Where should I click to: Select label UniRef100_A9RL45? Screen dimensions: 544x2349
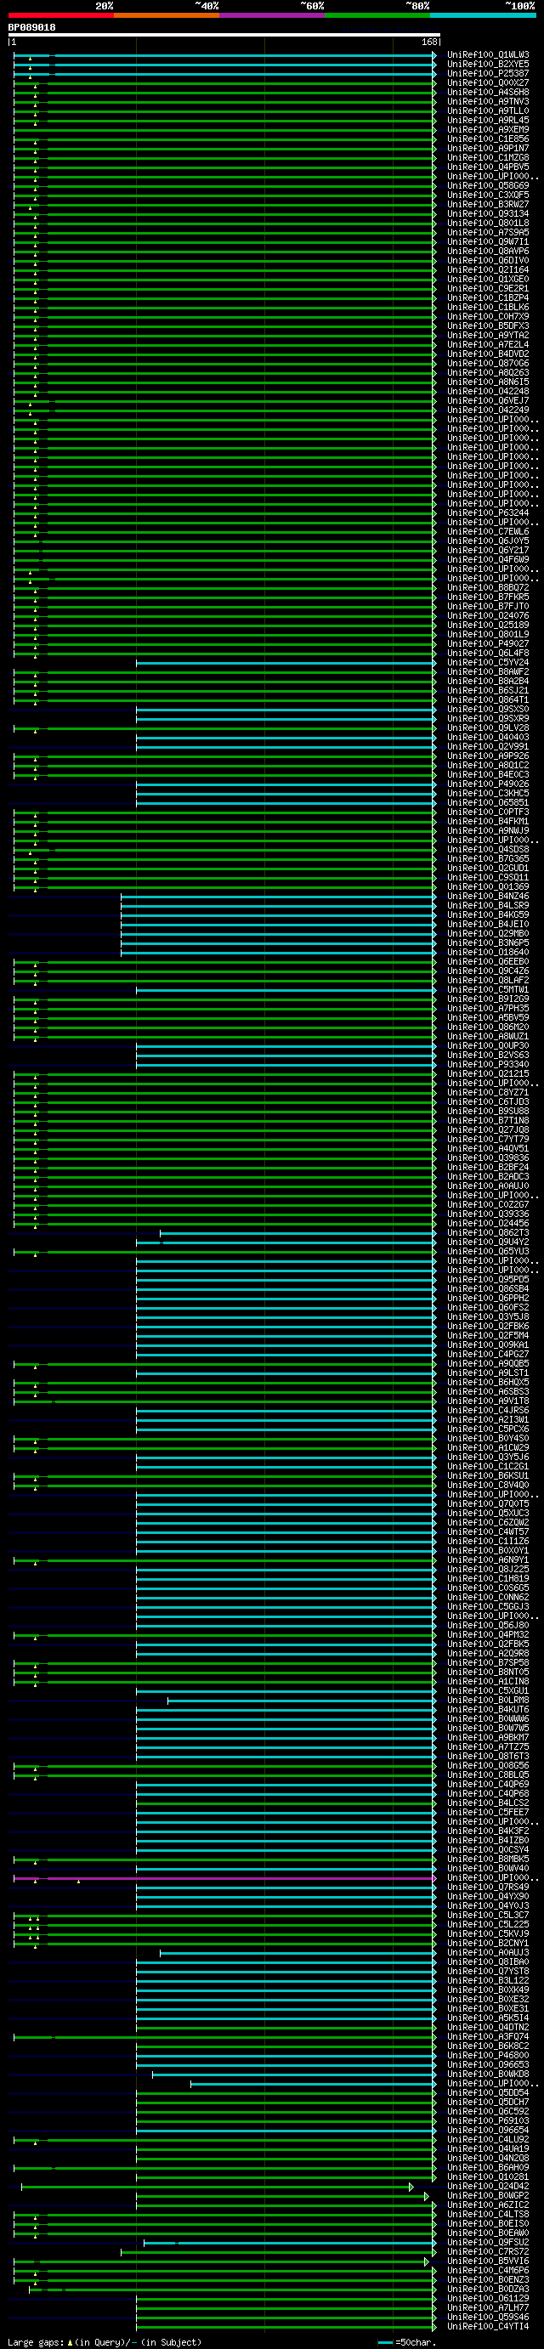[487, 121]
